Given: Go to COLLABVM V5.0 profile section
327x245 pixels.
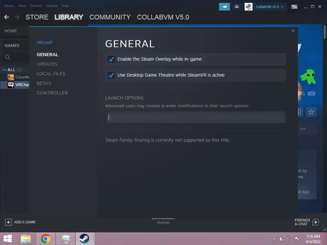Looking at the screenshot, I should [163, 17].
